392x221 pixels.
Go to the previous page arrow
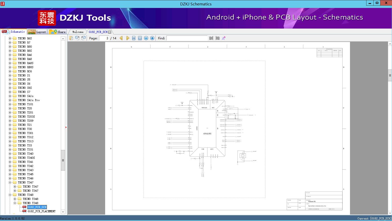pyautogui.click(x=121, y=38)
